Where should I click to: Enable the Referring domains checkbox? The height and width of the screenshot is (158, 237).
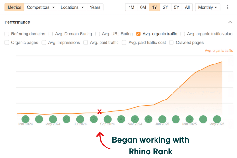(x=7, y=34)
